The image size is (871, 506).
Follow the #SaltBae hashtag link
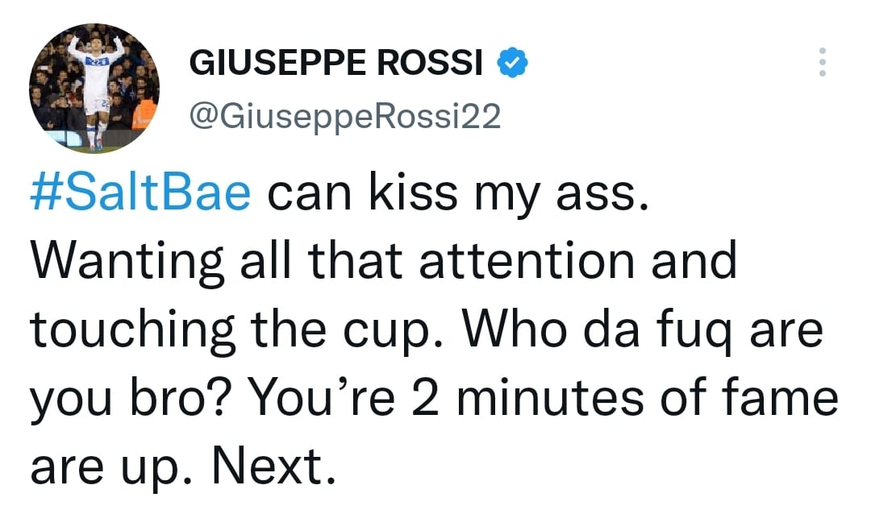click(x=140, y=193)
